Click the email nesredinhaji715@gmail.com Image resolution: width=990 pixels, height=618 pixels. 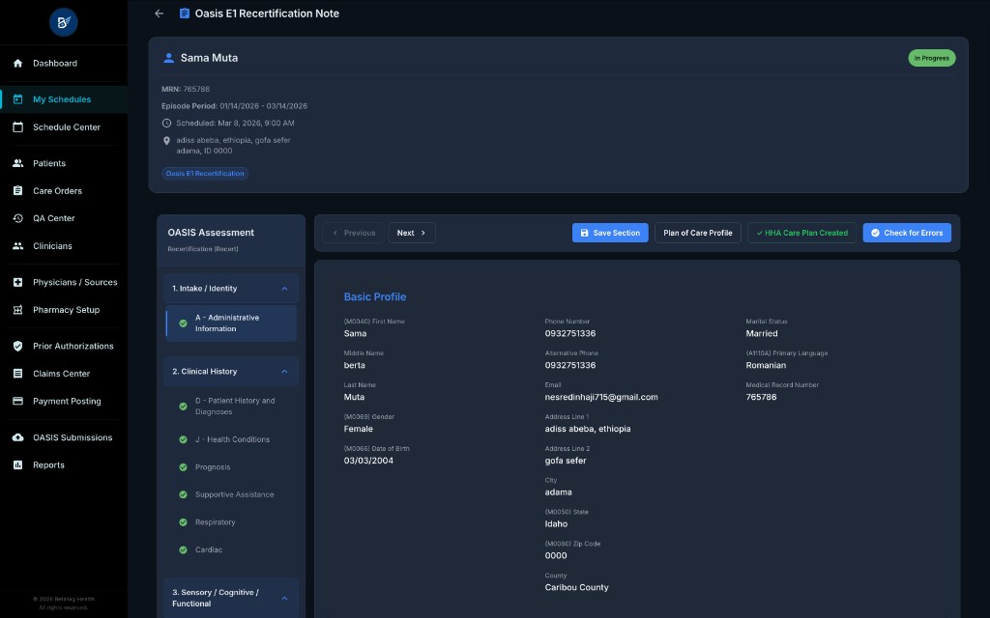click(601, 397)
